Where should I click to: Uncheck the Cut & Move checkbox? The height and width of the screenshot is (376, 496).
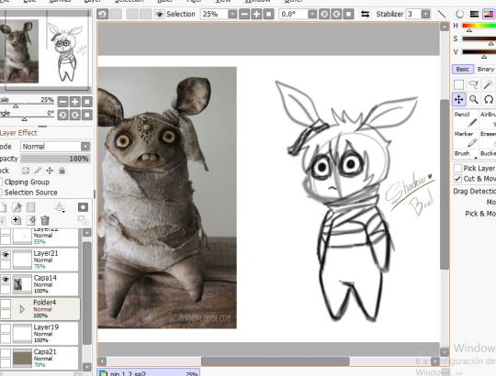(x=457, y=179)
